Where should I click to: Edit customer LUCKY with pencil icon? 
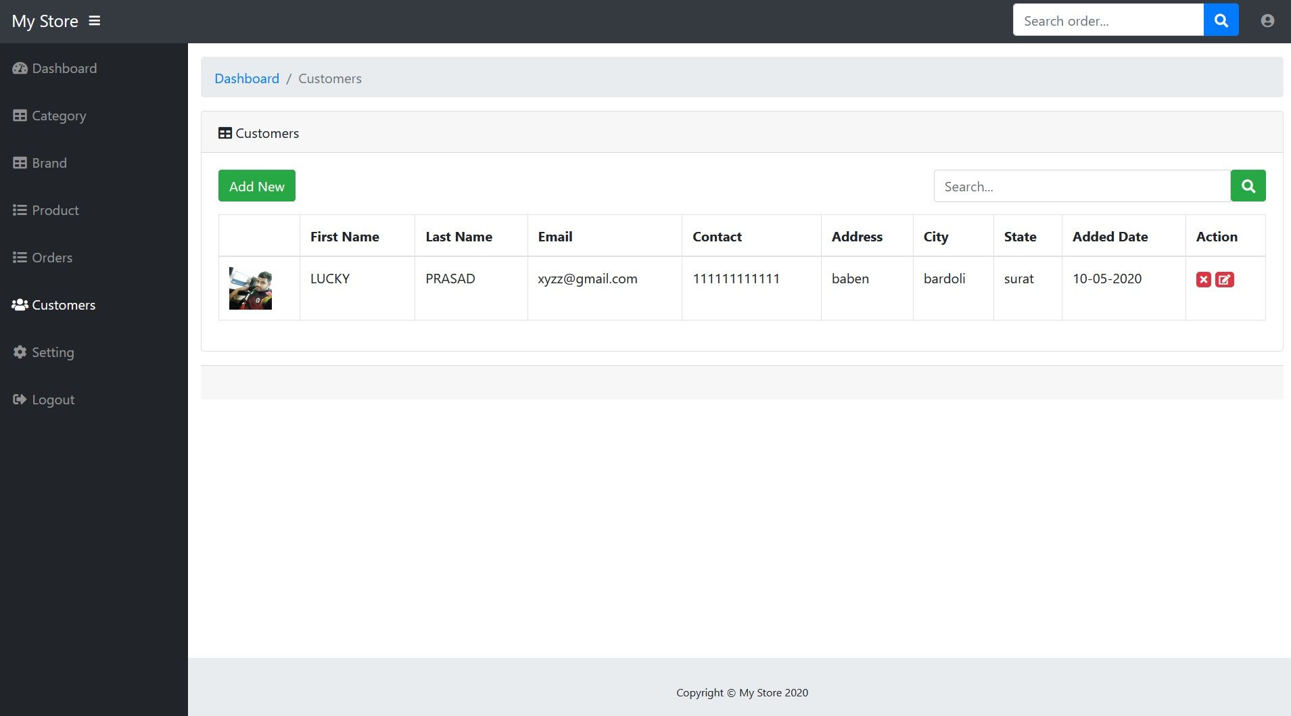click(1225, 280)
